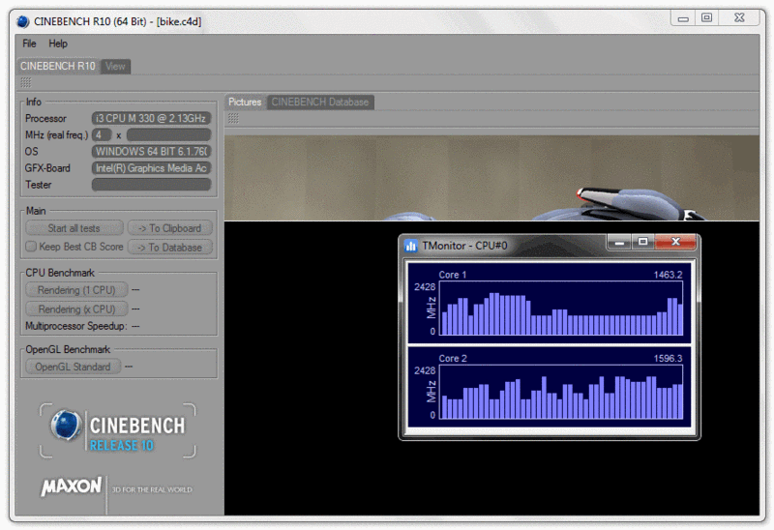Select the Pictures tab
Viewport: 774px width, 530px height.
point(245,103)
